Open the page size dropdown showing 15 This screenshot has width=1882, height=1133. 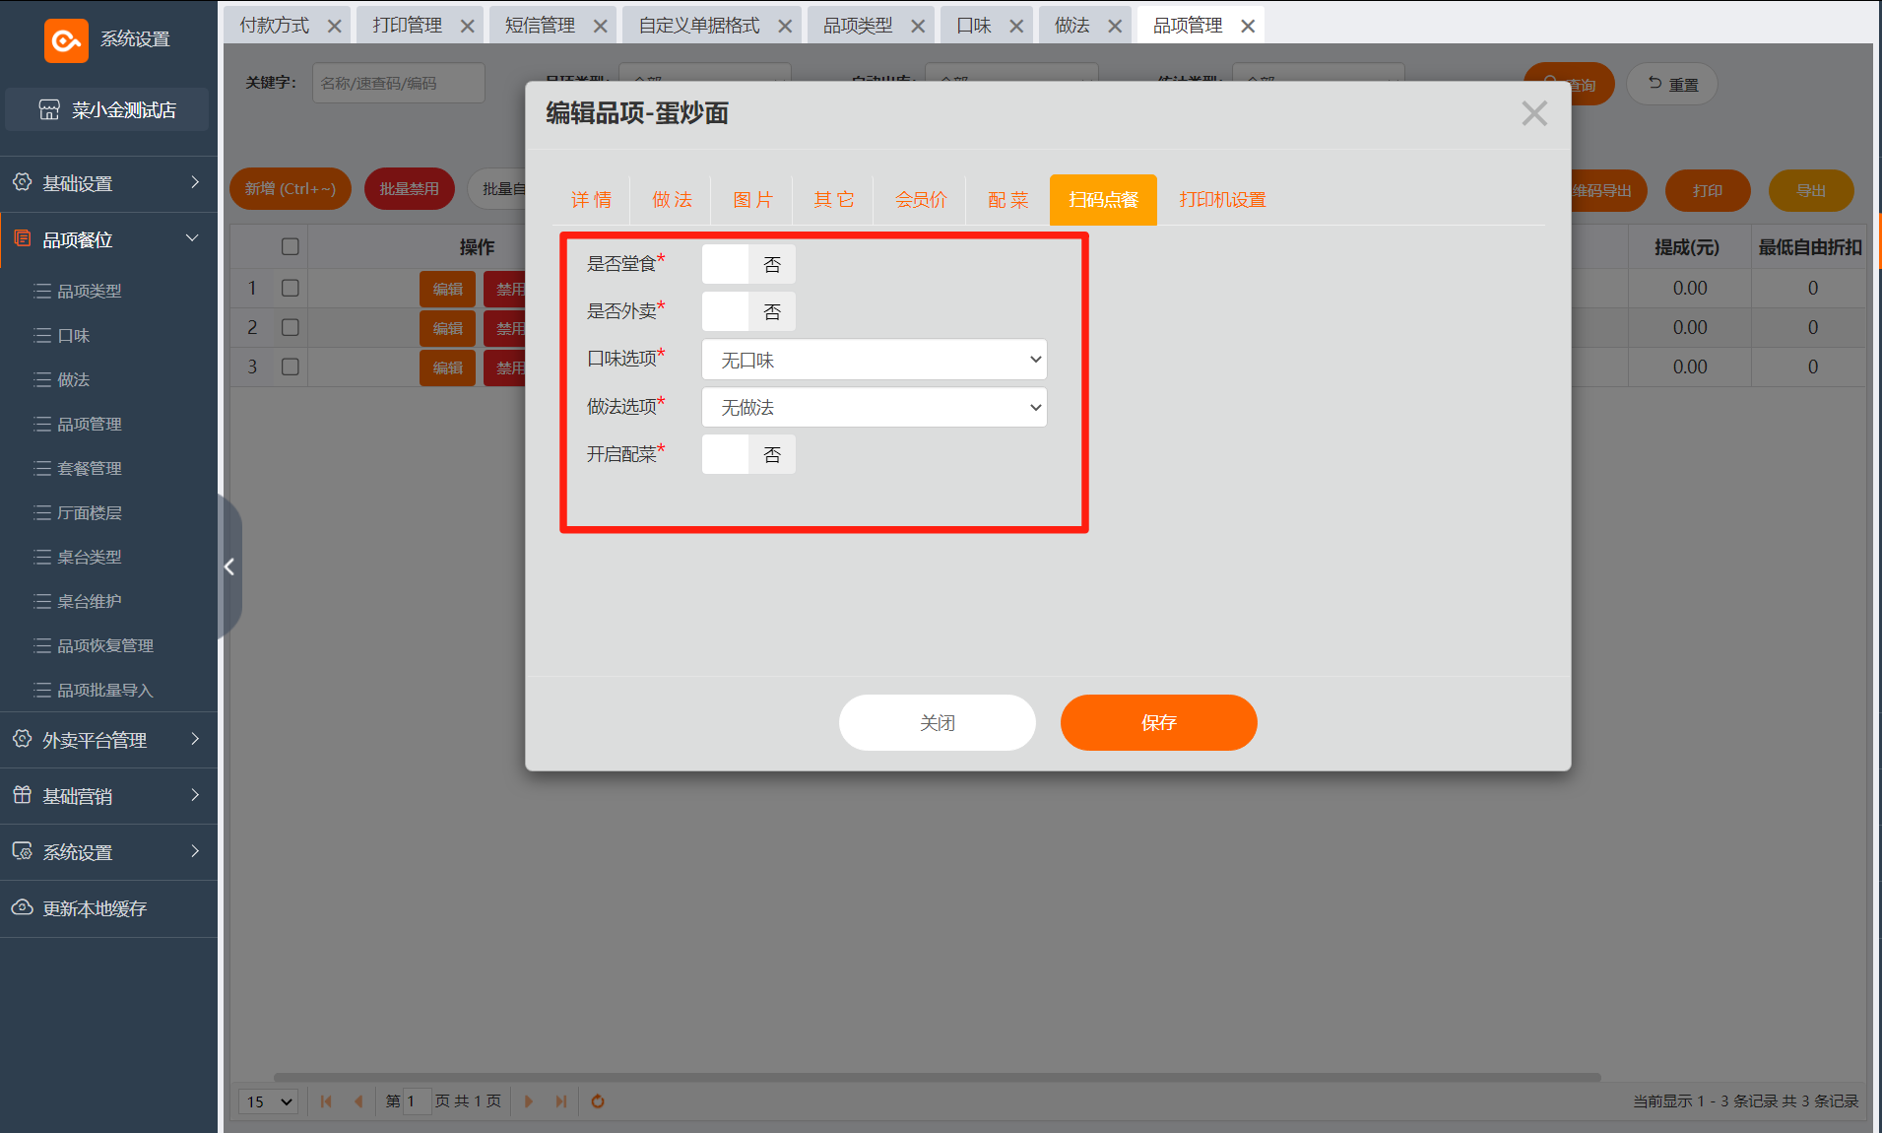coord(269,1101)
